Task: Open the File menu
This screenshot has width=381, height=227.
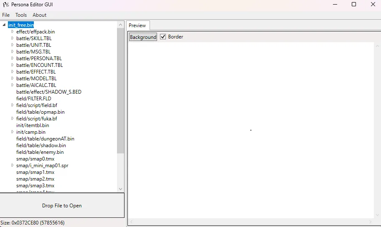Action: pyautogui.click(x=6, y=15)
